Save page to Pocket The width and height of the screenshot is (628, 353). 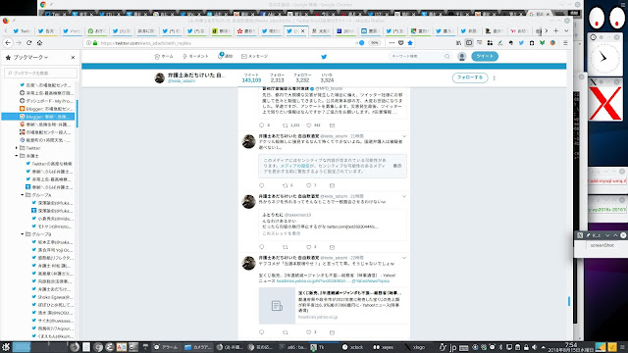click(401, 43)
